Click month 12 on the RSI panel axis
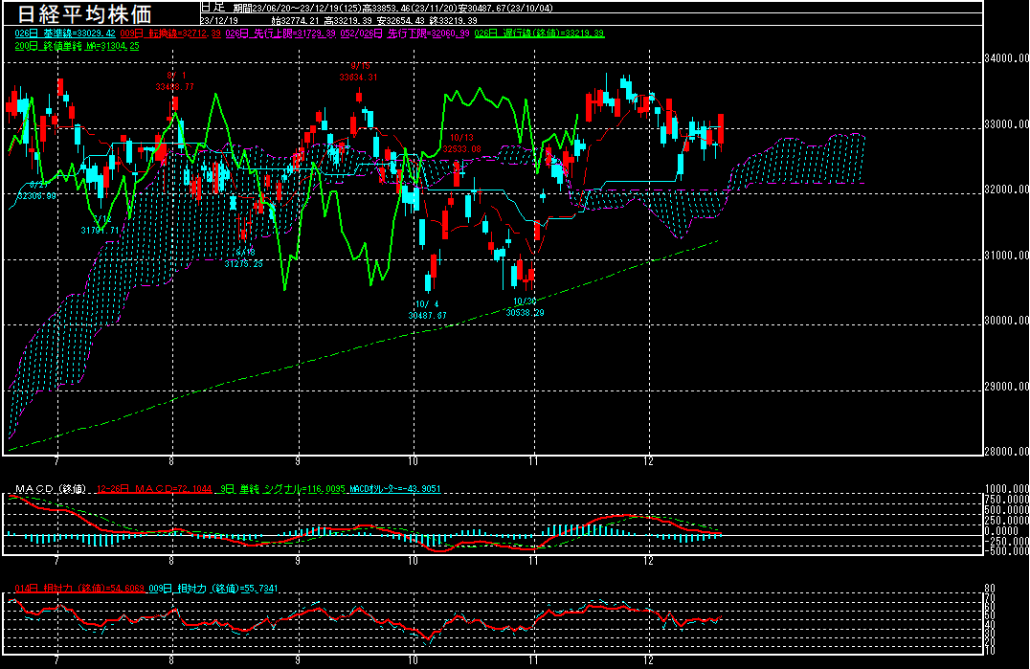1030x669 pixels. click(x=649, y=660)
